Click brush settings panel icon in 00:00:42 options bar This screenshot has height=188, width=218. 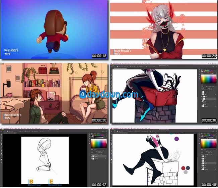pyautogui.click(x=7, y=131)
